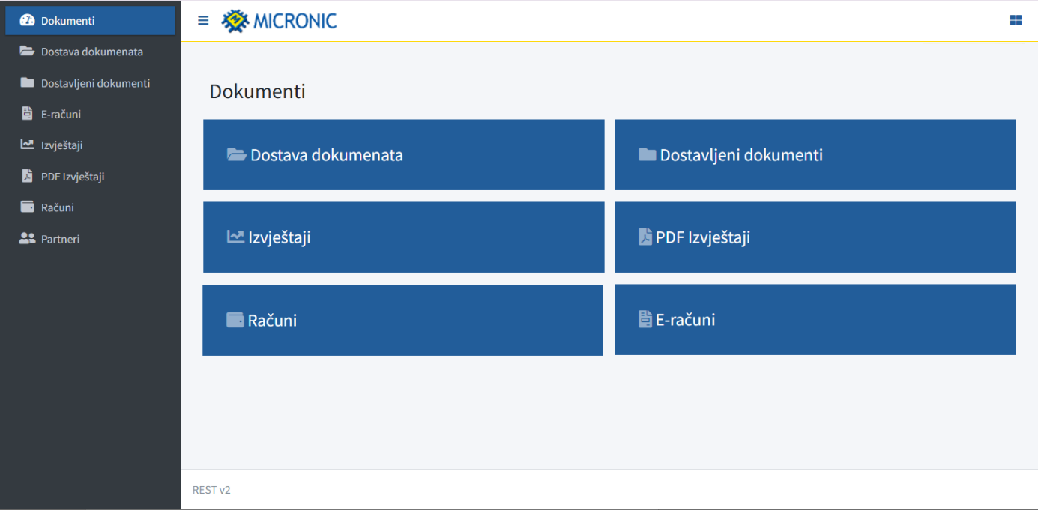
Task: Open the Dostavljeni dokumenti tile
Action: coord(815,155)
